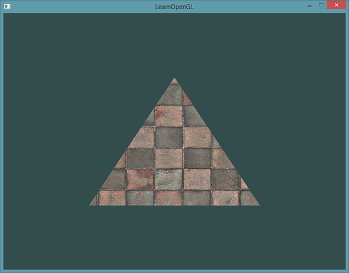Click the center of the textured triangle

tap(174, 163)
